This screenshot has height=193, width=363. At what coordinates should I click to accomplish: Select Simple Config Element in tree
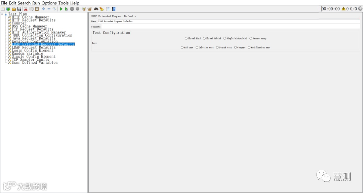coord(34,56)
